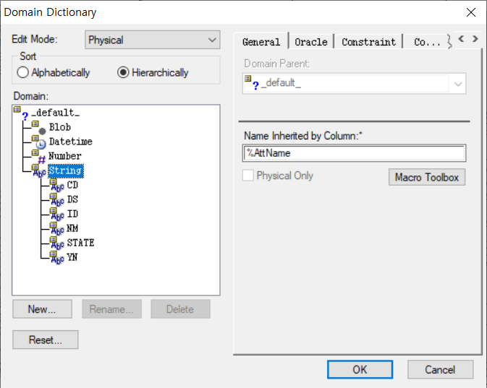This screenshot has height=388, width=487.
Task: Click the ID domain Abc icon
Action: (x=57, y=215)
